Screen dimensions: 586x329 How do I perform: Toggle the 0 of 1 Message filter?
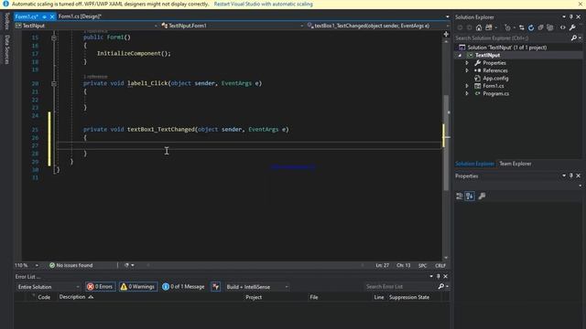[x=183, y=286]
